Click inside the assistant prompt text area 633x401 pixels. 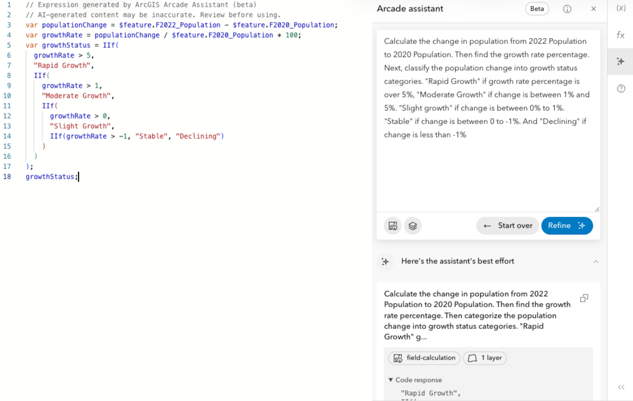(x=487, y=170)
